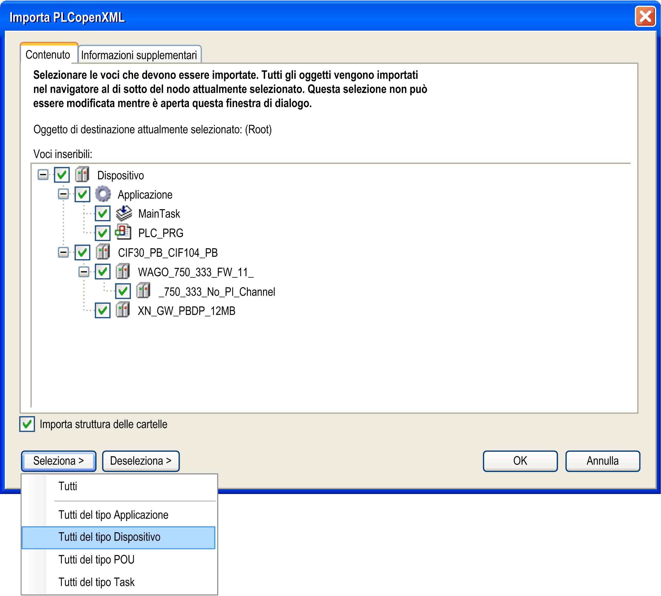
Task: Click the XN_GW_PBDP_12MB device icon
Action: [123, 310]
